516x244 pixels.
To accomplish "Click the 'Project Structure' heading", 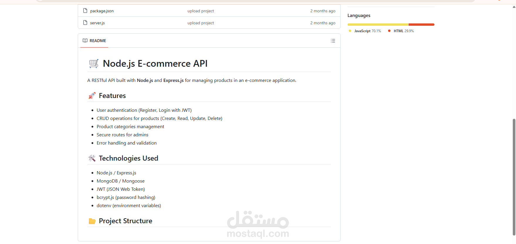I will pyautogui.click(x=126, y=221).
